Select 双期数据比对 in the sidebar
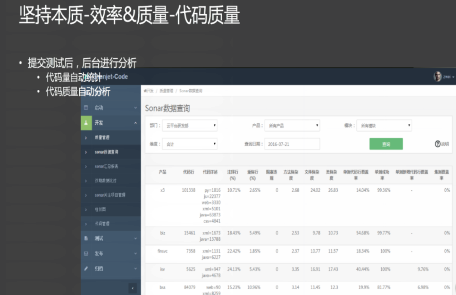This screenshot has width=456, height=295. pos(105,181)
